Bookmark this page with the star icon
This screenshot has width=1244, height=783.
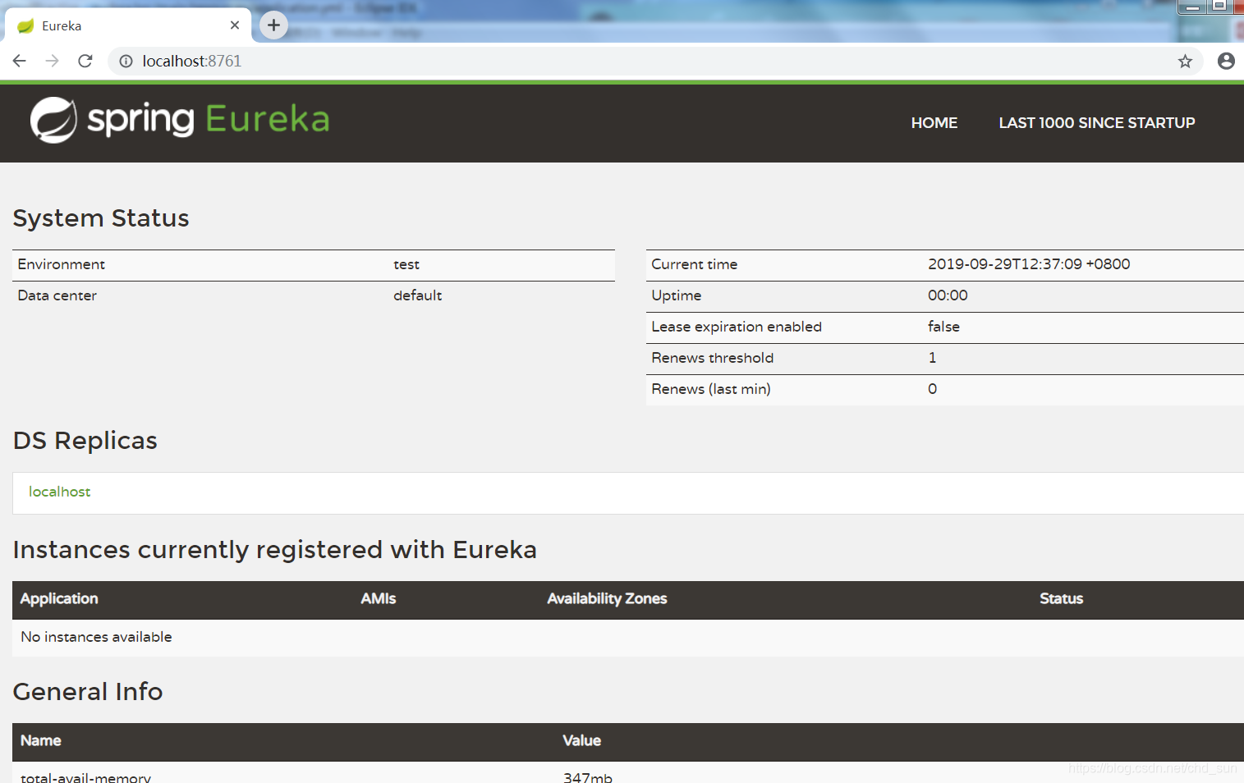click(1185, 61)
